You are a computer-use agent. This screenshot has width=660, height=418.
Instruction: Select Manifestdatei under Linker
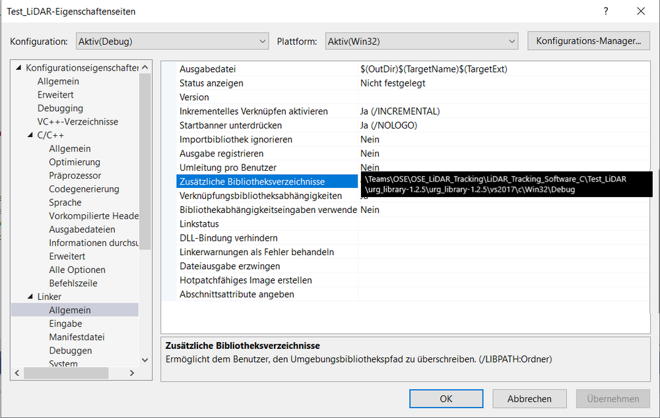click(77, 337)
